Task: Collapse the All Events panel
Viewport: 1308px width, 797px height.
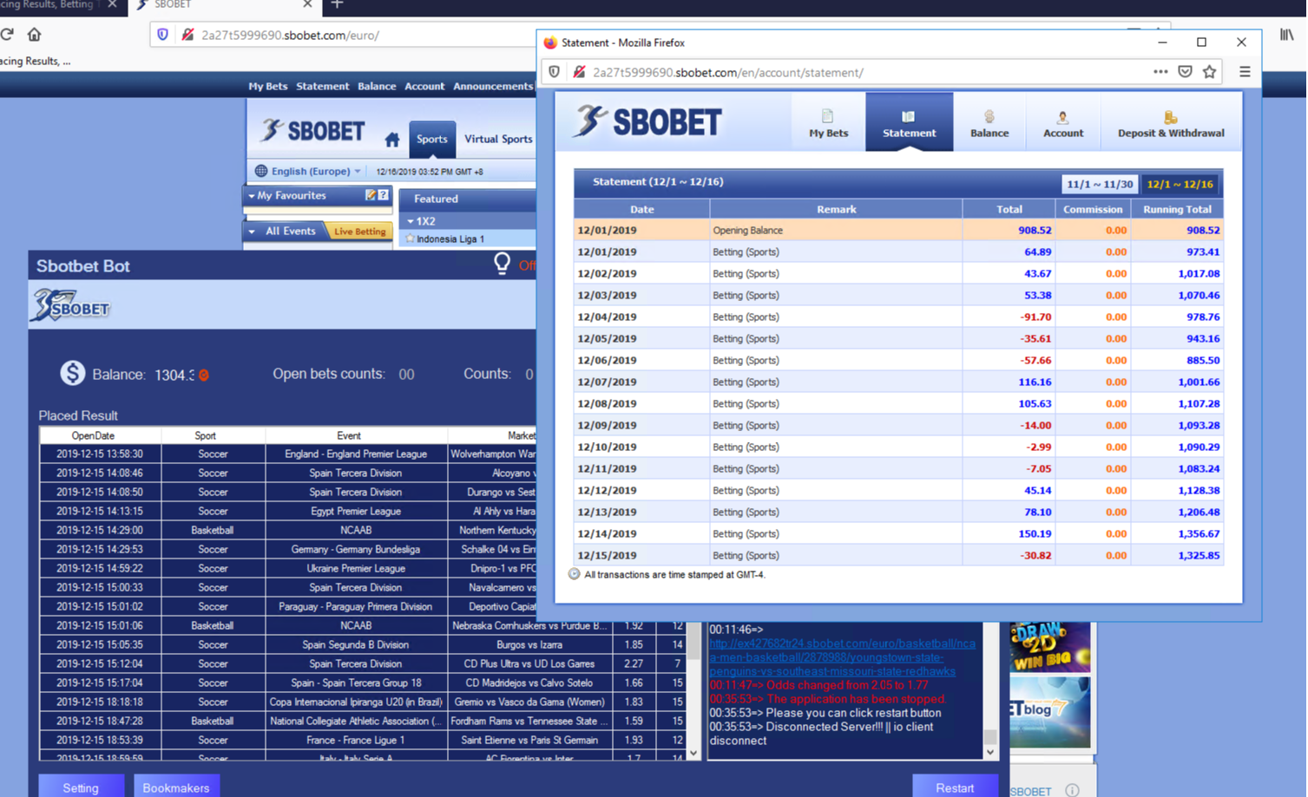Action: pyautogui.click(x=252, y=232)
